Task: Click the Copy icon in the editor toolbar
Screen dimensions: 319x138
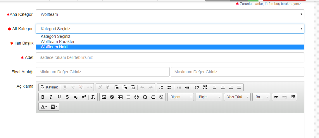Action: [x=108, y=87]
